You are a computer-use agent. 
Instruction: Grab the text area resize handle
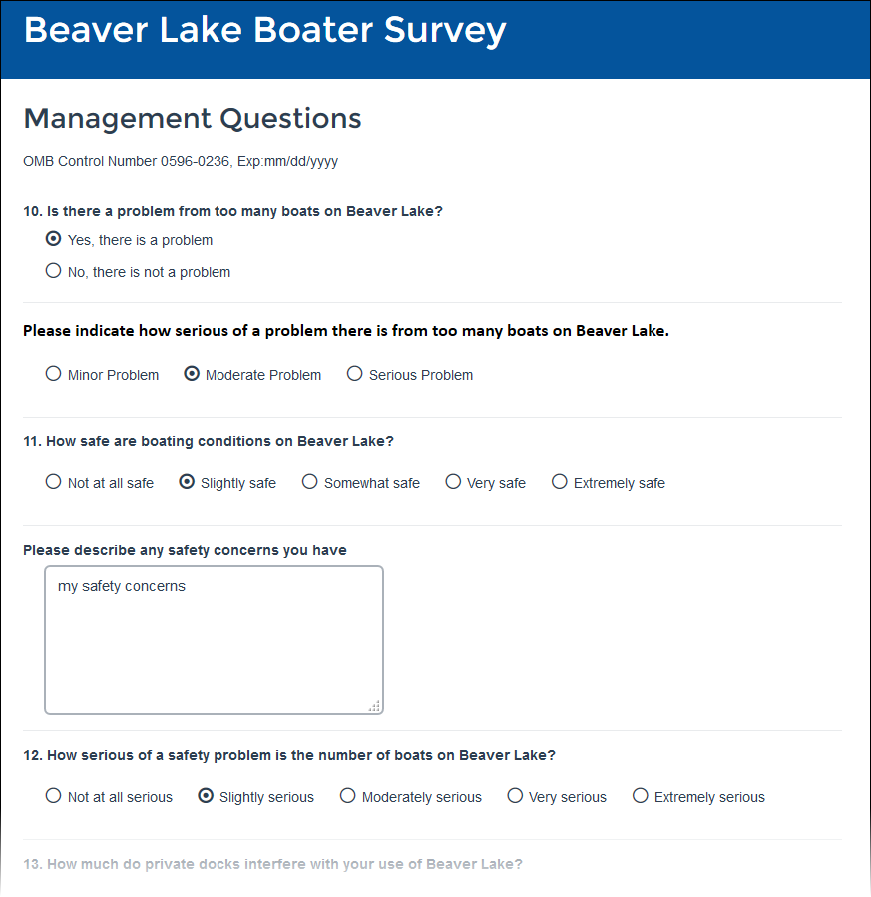(x=374, y=706)
